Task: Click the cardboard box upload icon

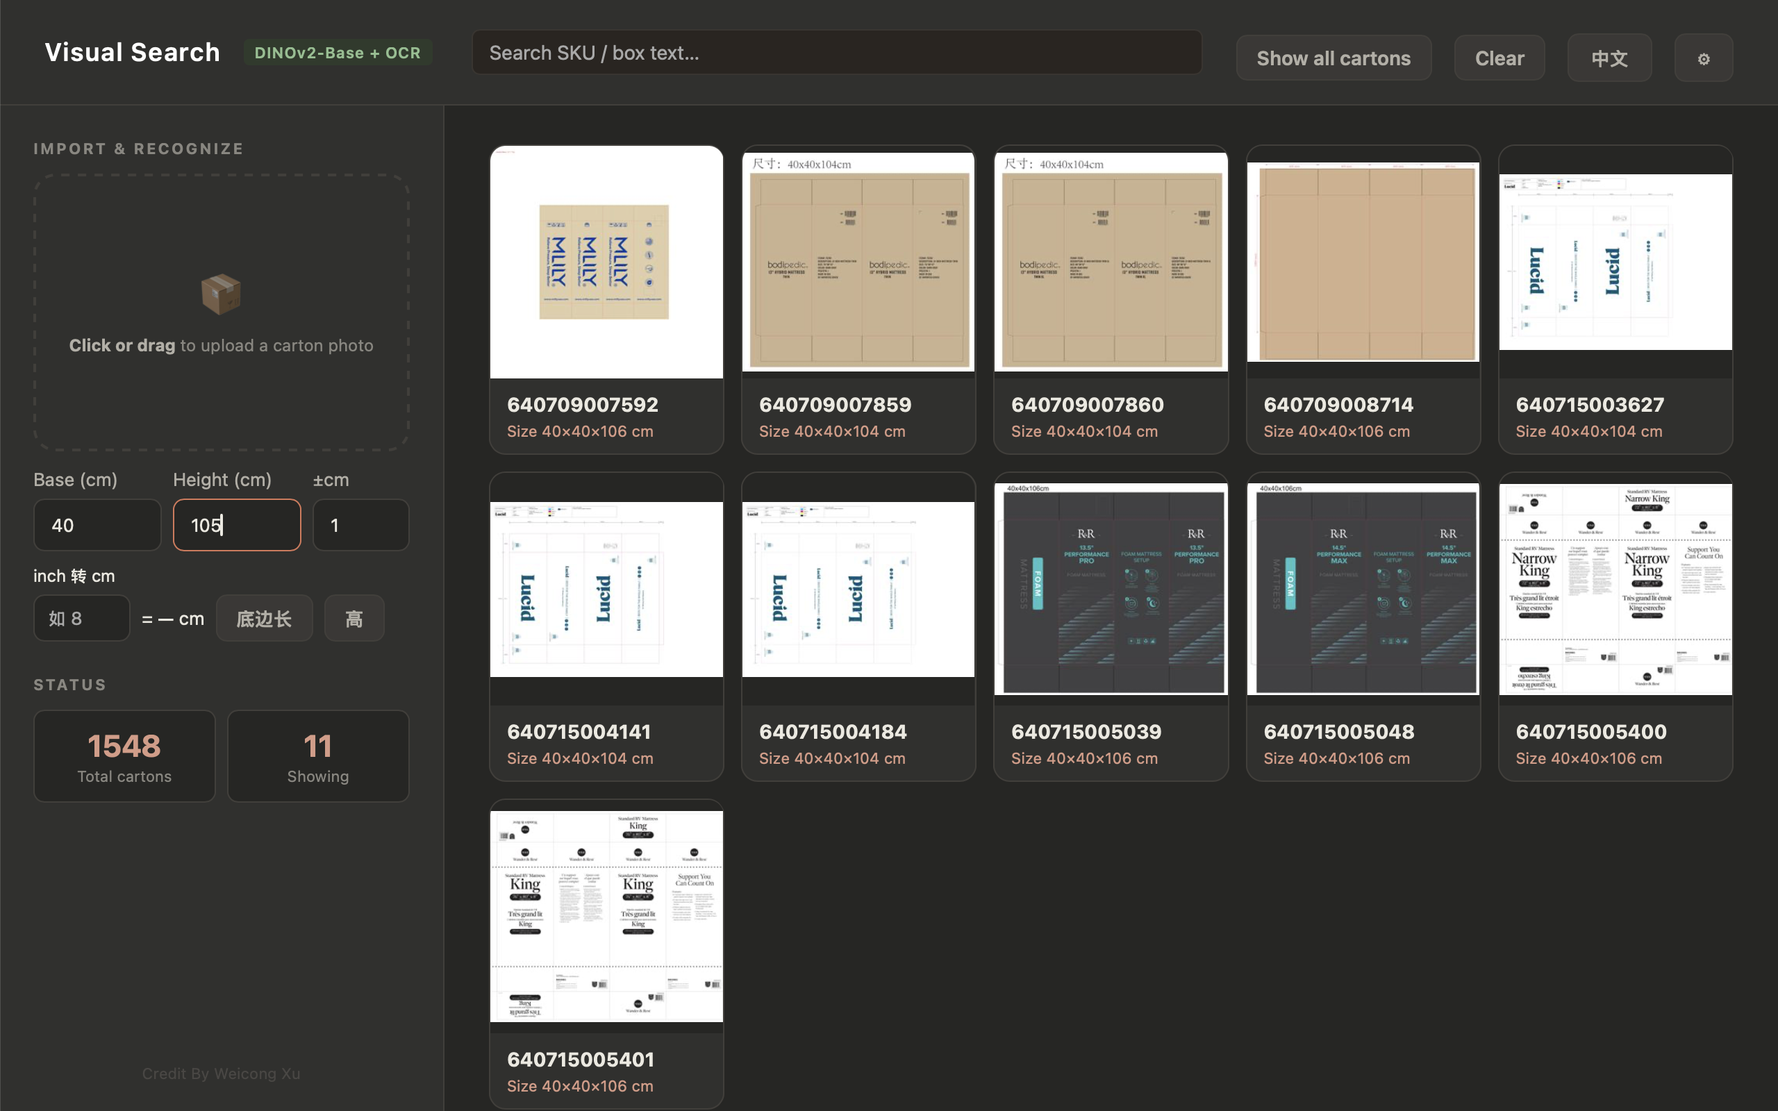Action: click(x=221, y=294)
